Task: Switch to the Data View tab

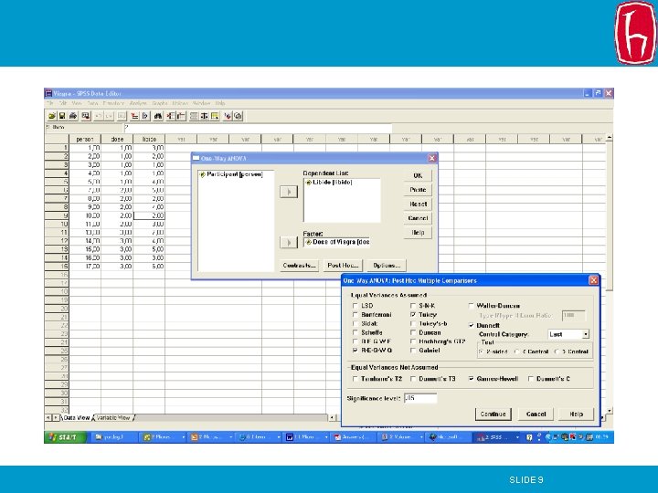Action: click(x=77, y=418)
